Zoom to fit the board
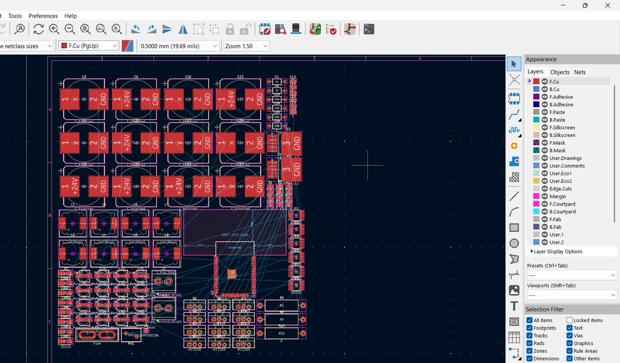The image size is (620, 363). (x=85, y=29)
